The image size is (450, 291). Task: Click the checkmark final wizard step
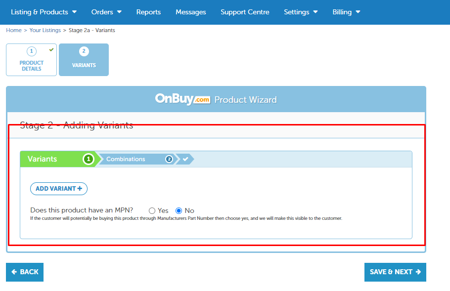185,159
